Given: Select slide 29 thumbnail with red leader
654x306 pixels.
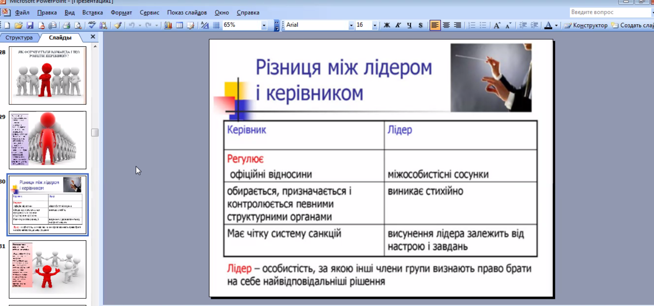Looking at the screenshot, I should click(x=48, y=140).
